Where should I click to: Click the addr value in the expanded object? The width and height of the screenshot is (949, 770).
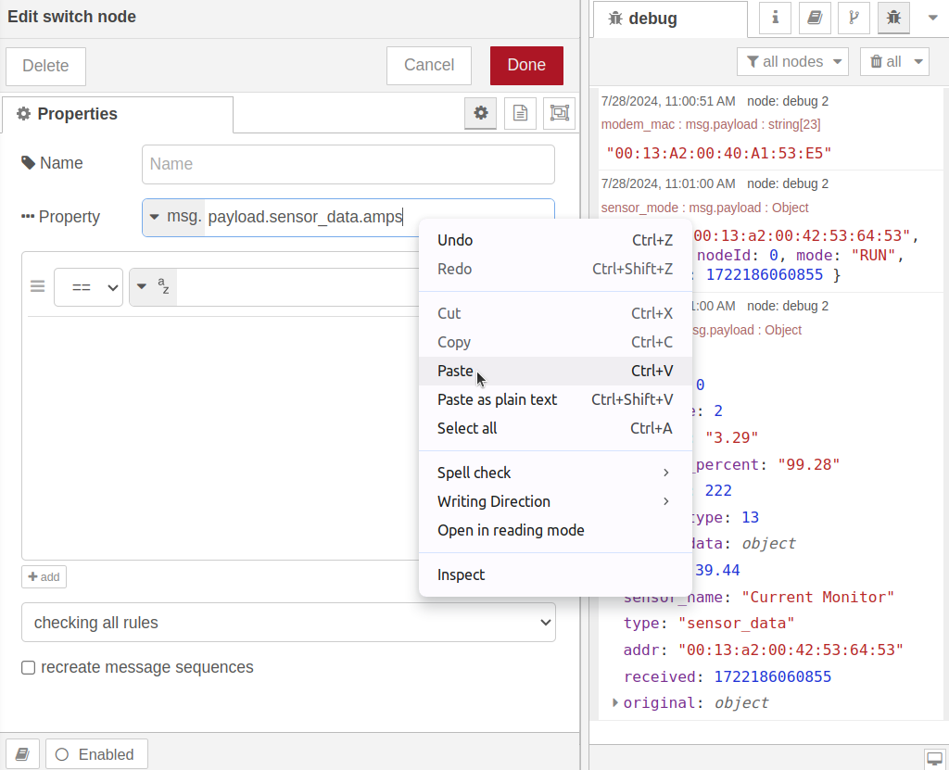tap(791, 650)
